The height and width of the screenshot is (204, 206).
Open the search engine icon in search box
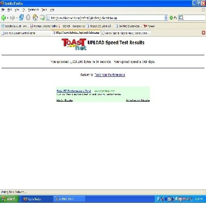coord(181,18)
